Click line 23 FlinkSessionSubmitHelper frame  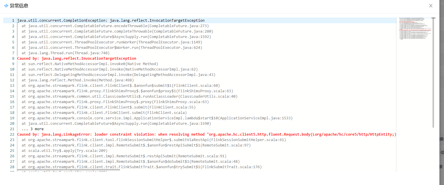coord(154,140)
